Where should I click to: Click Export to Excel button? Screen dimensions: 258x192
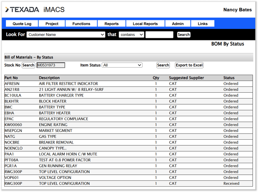pyautogui.click(x=189, y=65)
